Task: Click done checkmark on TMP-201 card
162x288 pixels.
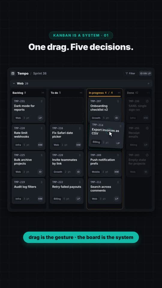Action: (x=147, y=128)
